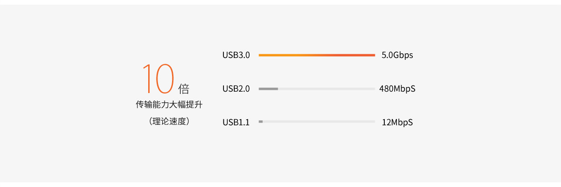Click the unfilled light track of USB2.0 bar
Image resolution: width=561 pixels, height=187 pixels.
pyautogui.click(x=327, y=89)
